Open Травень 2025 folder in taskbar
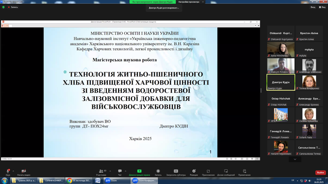Viewport: 328px width, 184px height. (x=23, y=180)
